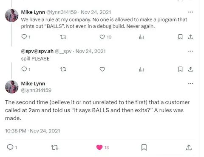Open Mike Lynn's top avatar picture

coord(11,16)
